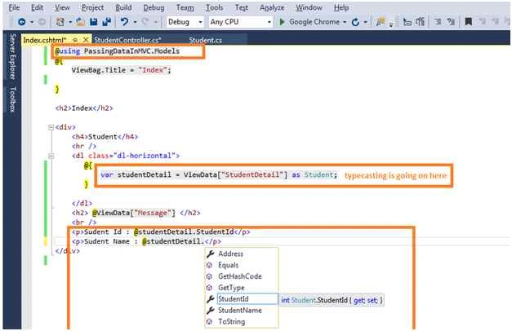The height and width of the screenshot is (331, 512).
Task: Click the Bookmark flag toolbar icon
Action: 468,22
